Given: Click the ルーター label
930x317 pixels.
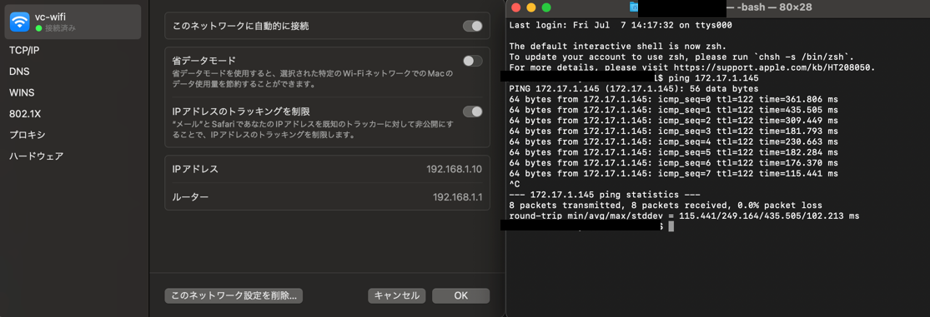Looking at the screenshot, I should pos(190,197).
